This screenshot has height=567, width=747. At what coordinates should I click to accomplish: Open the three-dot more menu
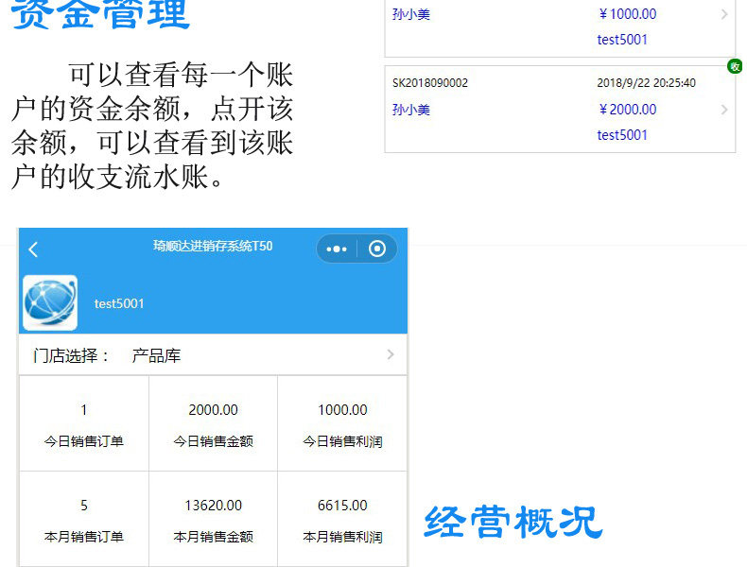point(337,249)
